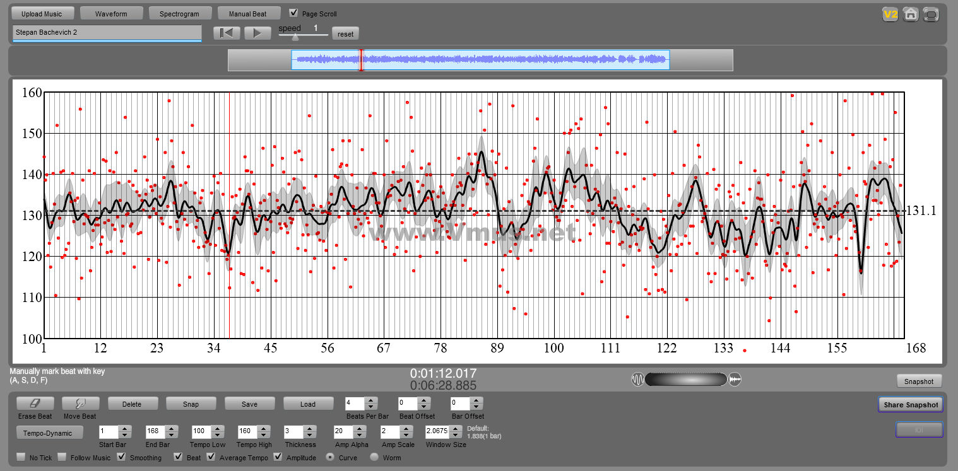958x471 pixels.
Task: Enable the Page Scroll checkbox
Action: [x=293, y=13]
